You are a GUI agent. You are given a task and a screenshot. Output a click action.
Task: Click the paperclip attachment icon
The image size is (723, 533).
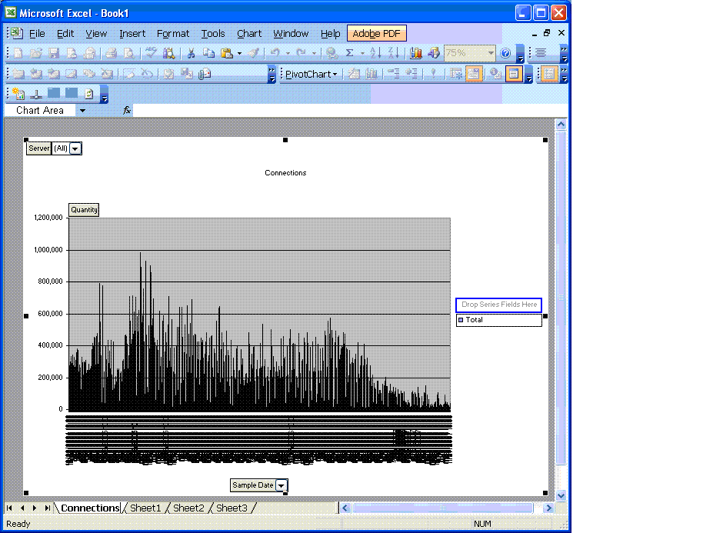pos(205,74)
